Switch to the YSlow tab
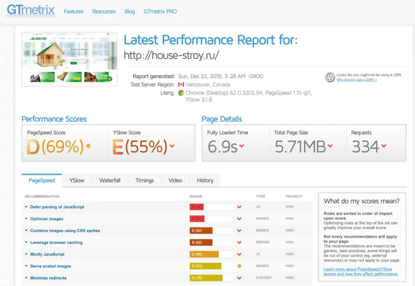Screen dimensions: 415x286 [77, 180]
